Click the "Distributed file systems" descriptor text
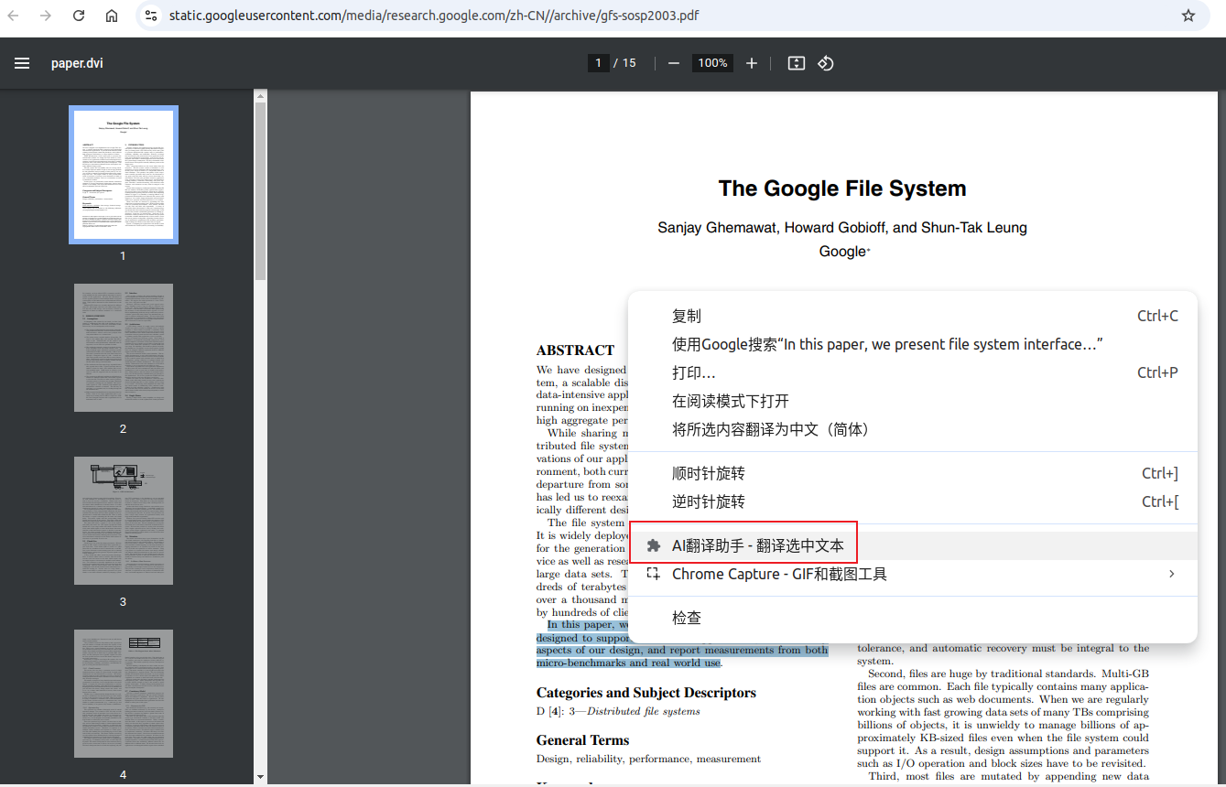 click(644, 711)
